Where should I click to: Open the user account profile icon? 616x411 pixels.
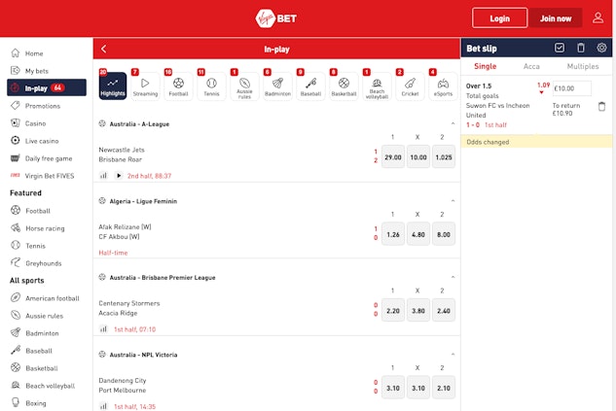[x=598, y=17]
